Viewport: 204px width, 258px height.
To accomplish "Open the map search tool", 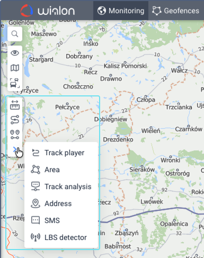I will [15, 34].
